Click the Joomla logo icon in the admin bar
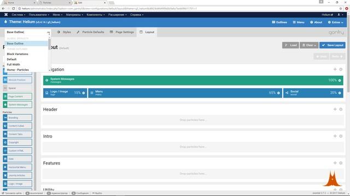350x196 pixels. [x=6, y=15]
